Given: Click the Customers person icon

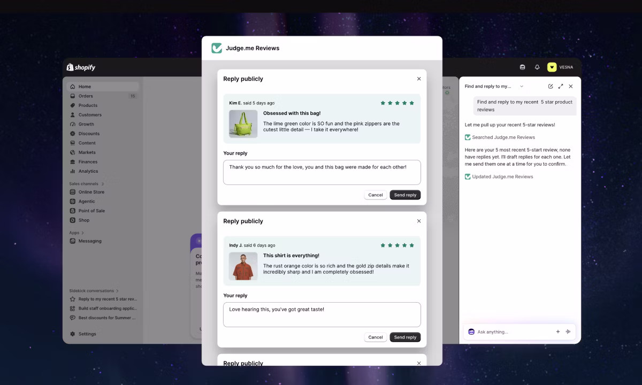Looking at the screenshot, I should (x=73, y=115).
